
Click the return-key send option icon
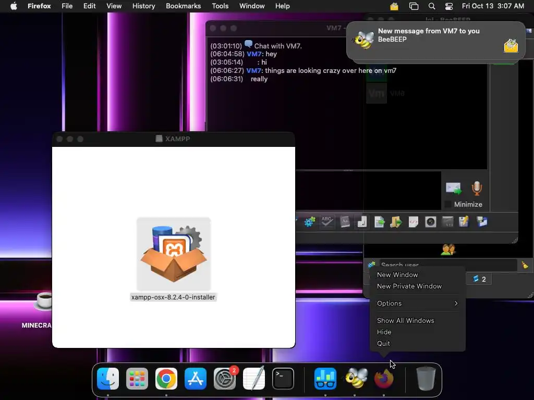(x=362, y=222)
